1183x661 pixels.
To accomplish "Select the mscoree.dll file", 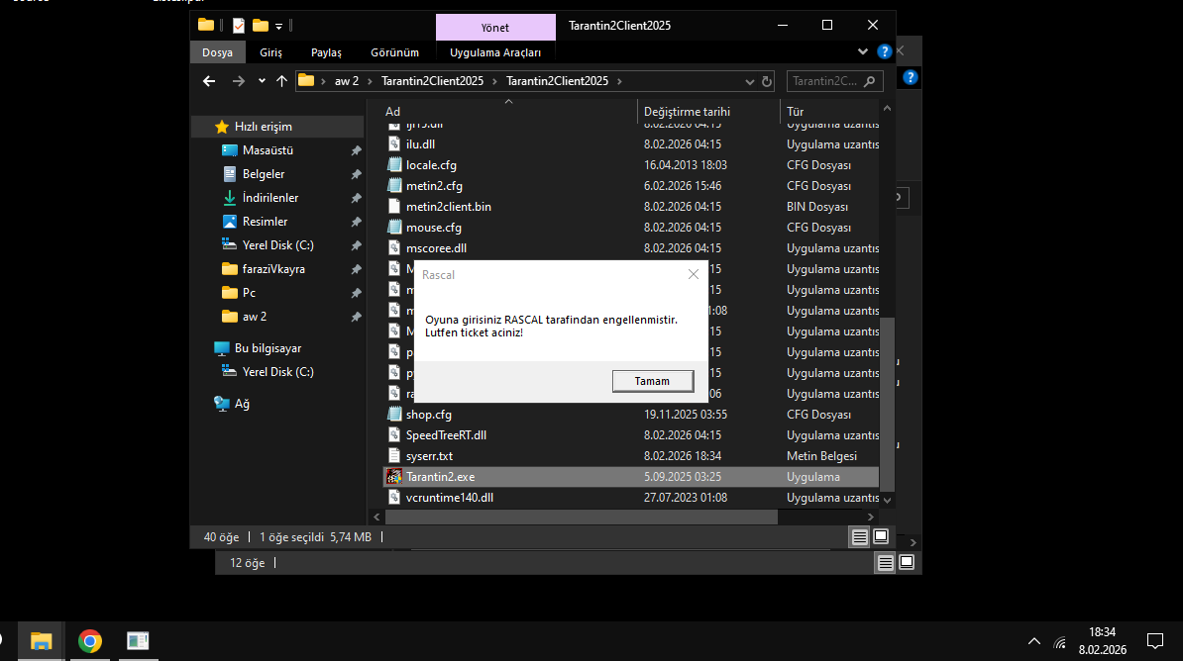I will click(x=436, y=248).
